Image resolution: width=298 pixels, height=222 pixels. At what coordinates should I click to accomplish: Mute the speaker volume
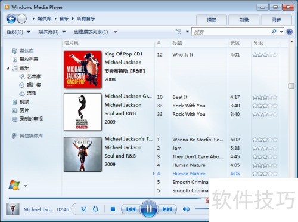[186, 209]
